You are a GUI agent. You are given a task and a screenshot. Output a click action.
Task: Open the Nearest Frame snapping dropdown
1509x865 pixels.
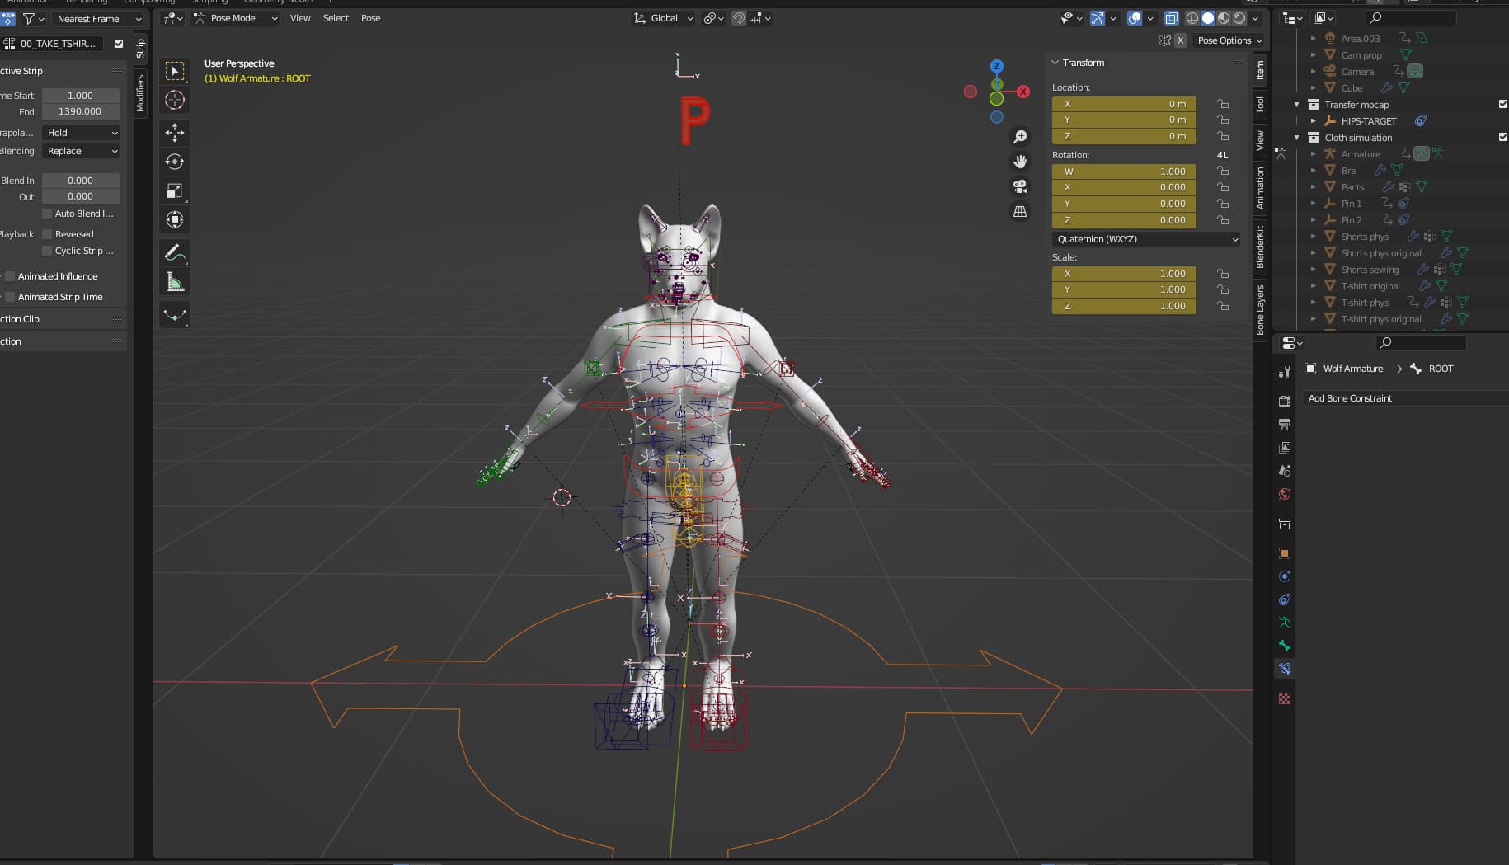click(97, 19)
